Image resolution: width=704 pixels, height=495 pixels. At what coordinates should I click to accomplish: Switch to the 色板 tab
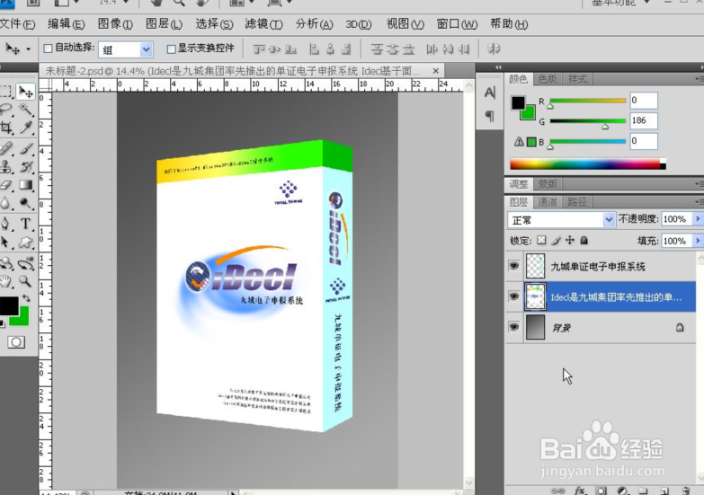click(x=548, y=79)
